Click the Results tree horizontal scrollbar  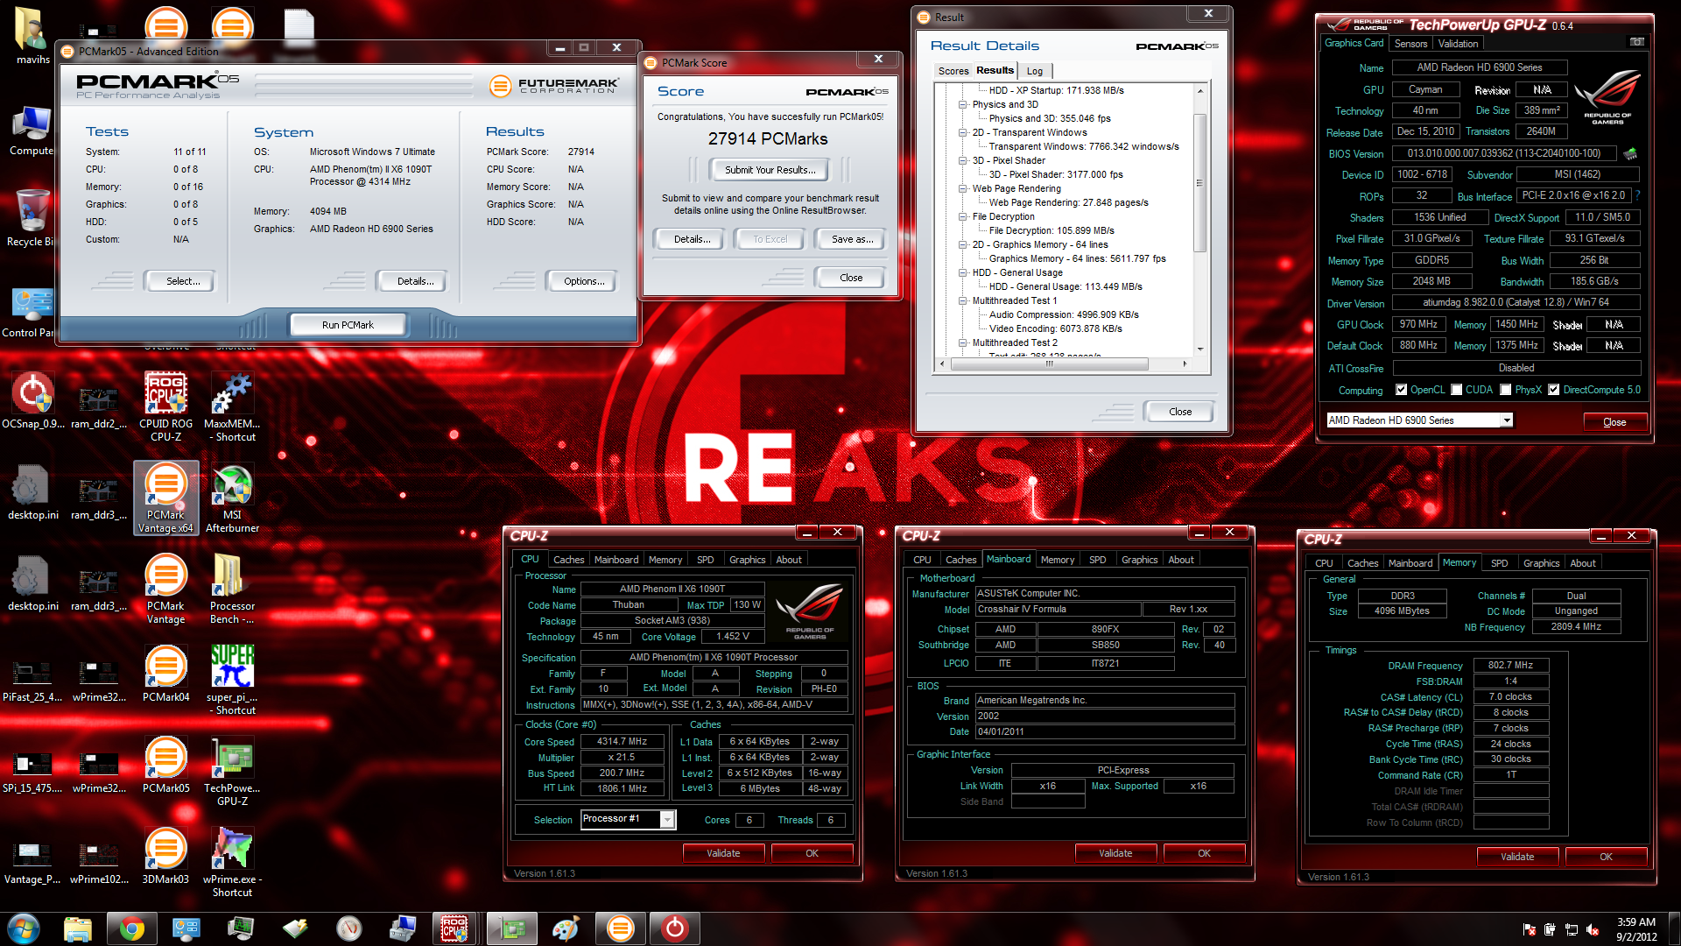coord(1049,364)
